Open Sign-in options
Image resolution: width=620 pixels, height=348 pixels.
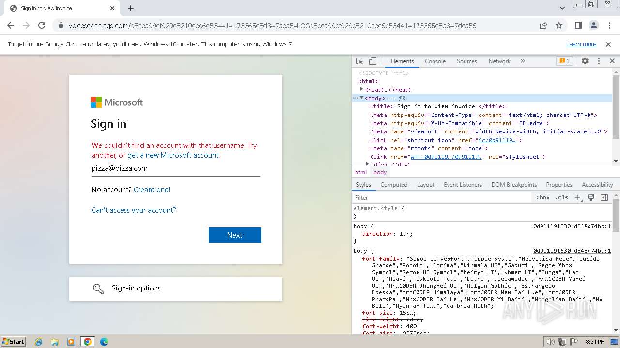coord(176,289)
